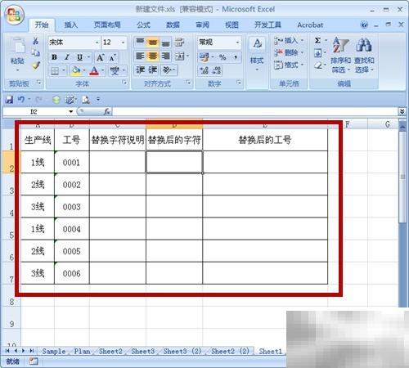Select the Format Painter brush

[x=35, y=65]
